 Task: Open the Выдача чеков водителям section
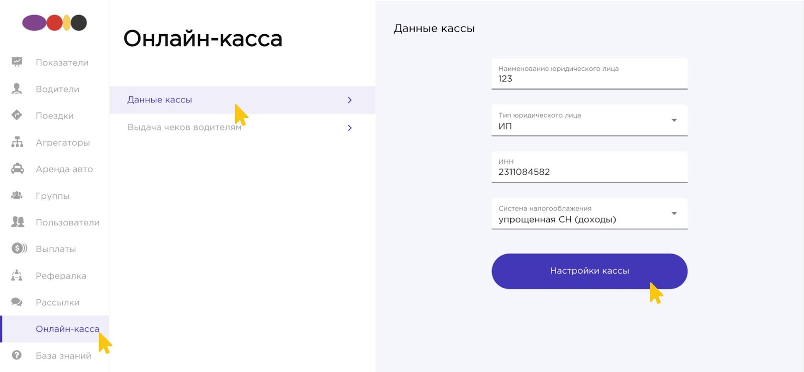(242, 128)
